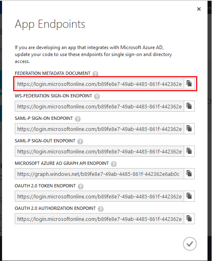This screenshot has width=212, height=261.
Task: Click the FEDERATION METADATA DOCUMENT label
Action: tap(52, 73)
